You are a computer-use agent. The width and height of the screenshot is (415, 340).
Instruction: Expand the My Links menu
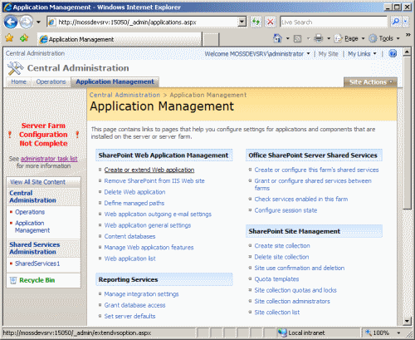pyautogui.click(x=362, y=54)
